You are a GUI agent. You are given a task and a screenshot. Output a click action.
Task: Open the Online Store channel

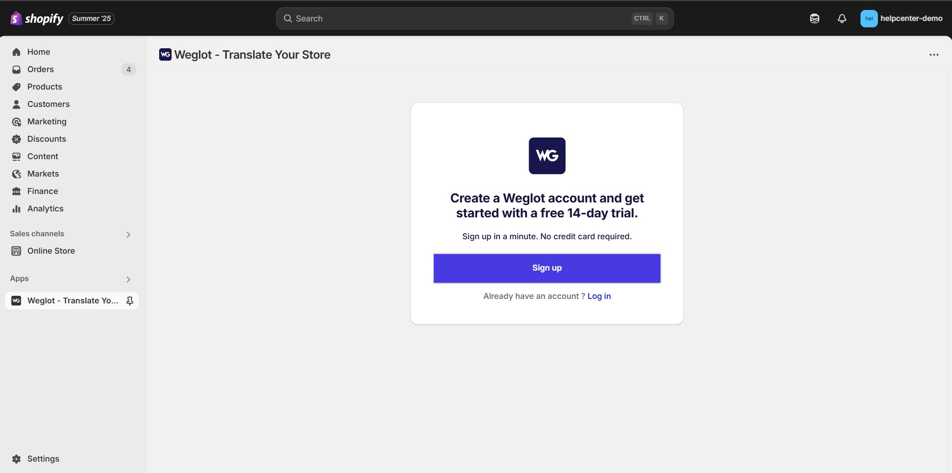click(x=50, y=251)
